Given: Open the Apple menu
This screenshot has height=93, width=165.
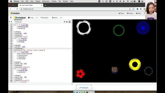Looking at the screenshot, I should [x=11, y=1].
